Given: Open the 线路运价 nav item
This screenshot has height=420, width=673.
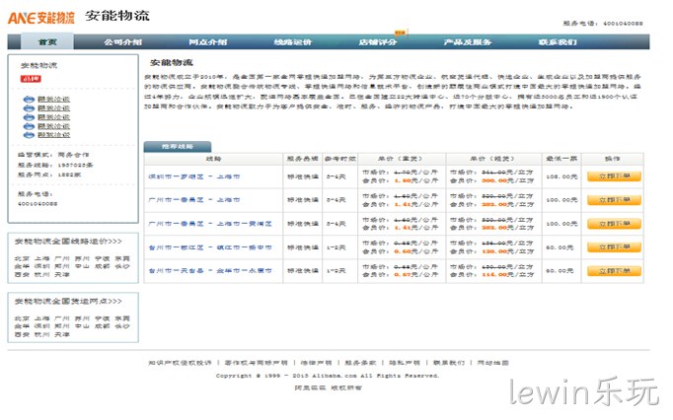Looking at the screenshot, I should [293, 42].
